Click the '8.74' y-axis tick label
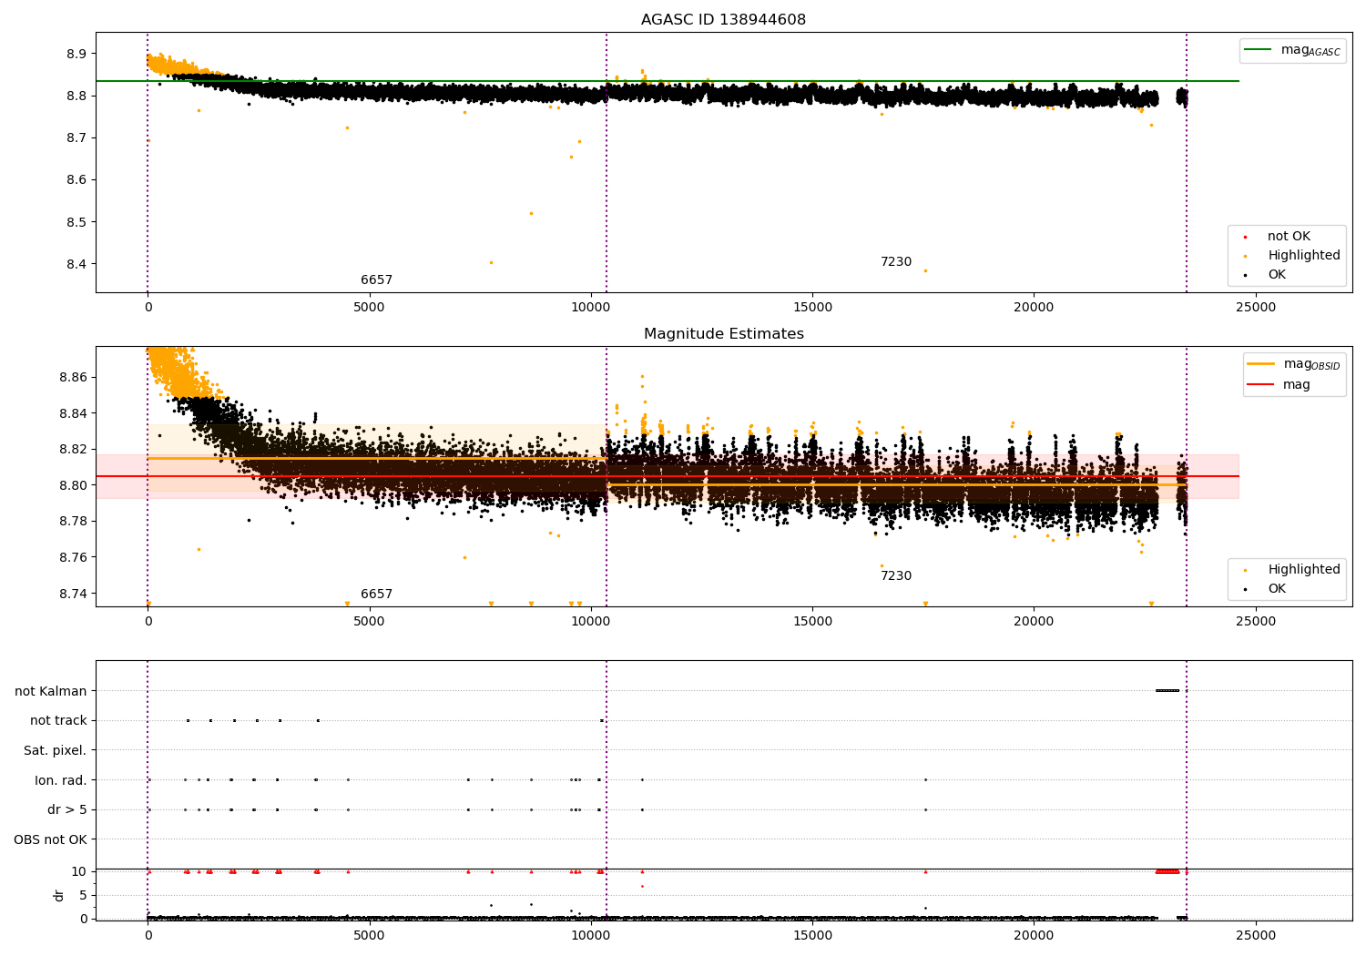 [x=73, y=594]
